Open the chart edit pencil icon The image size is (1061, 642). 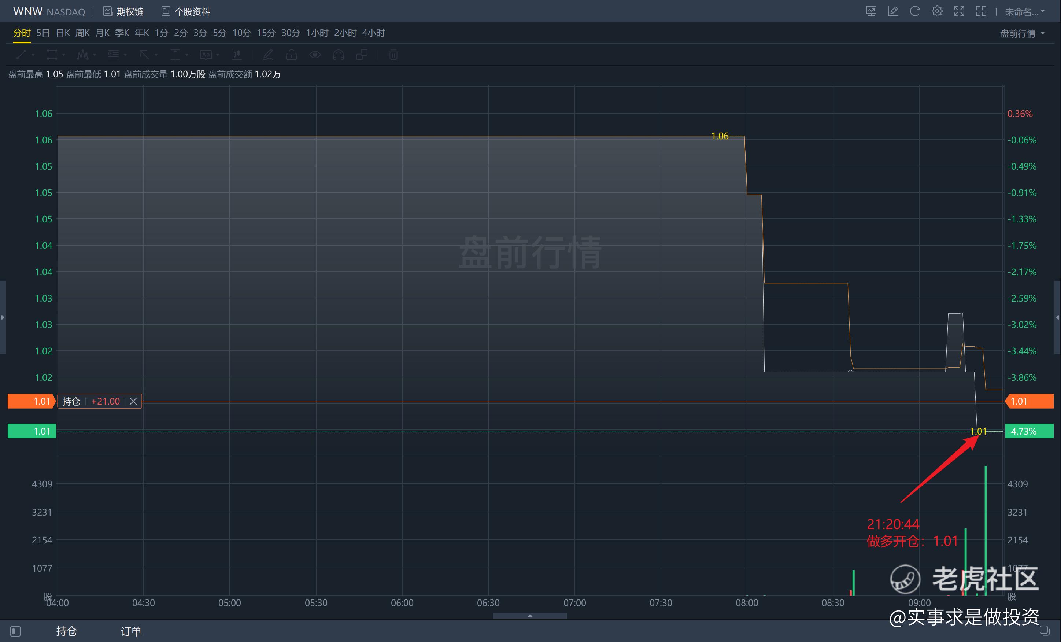[x=892, y=11]
